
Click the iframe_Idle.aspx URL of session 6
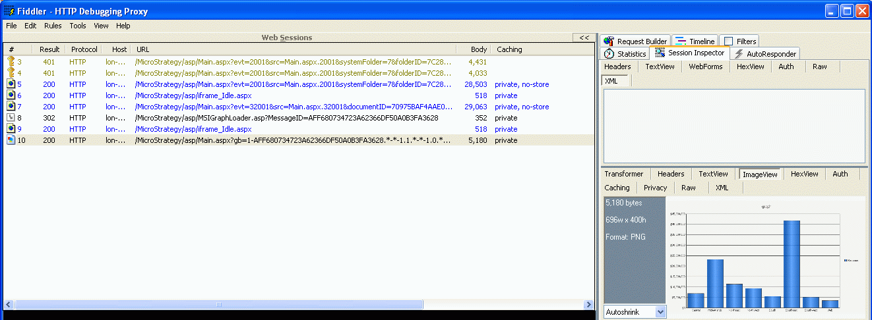point(193,95)
